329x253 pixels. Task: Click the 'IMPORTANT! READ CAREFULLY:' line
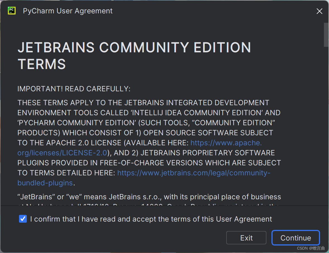click(74, 89)
